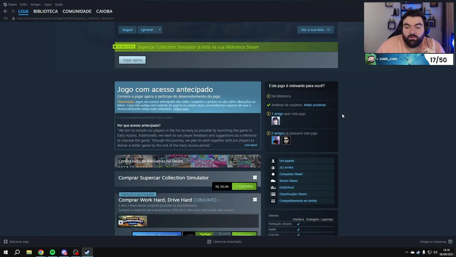456x257 pixels.
Task: Show hidden system tray icons chevron
Action: click(407, 252)
